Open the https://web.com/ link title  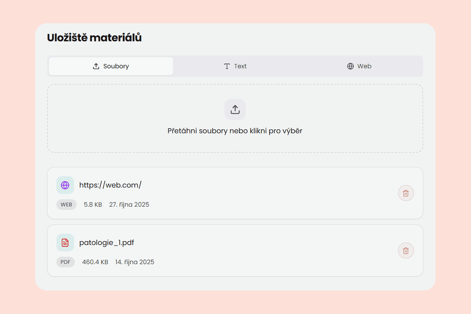110,185
